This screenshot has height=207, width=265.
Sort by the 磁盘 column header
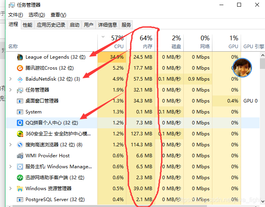(169, 43)
